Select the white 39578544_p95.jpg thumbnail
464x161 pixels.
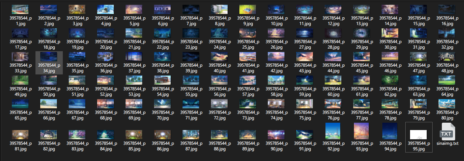click(x=419, y=135)
